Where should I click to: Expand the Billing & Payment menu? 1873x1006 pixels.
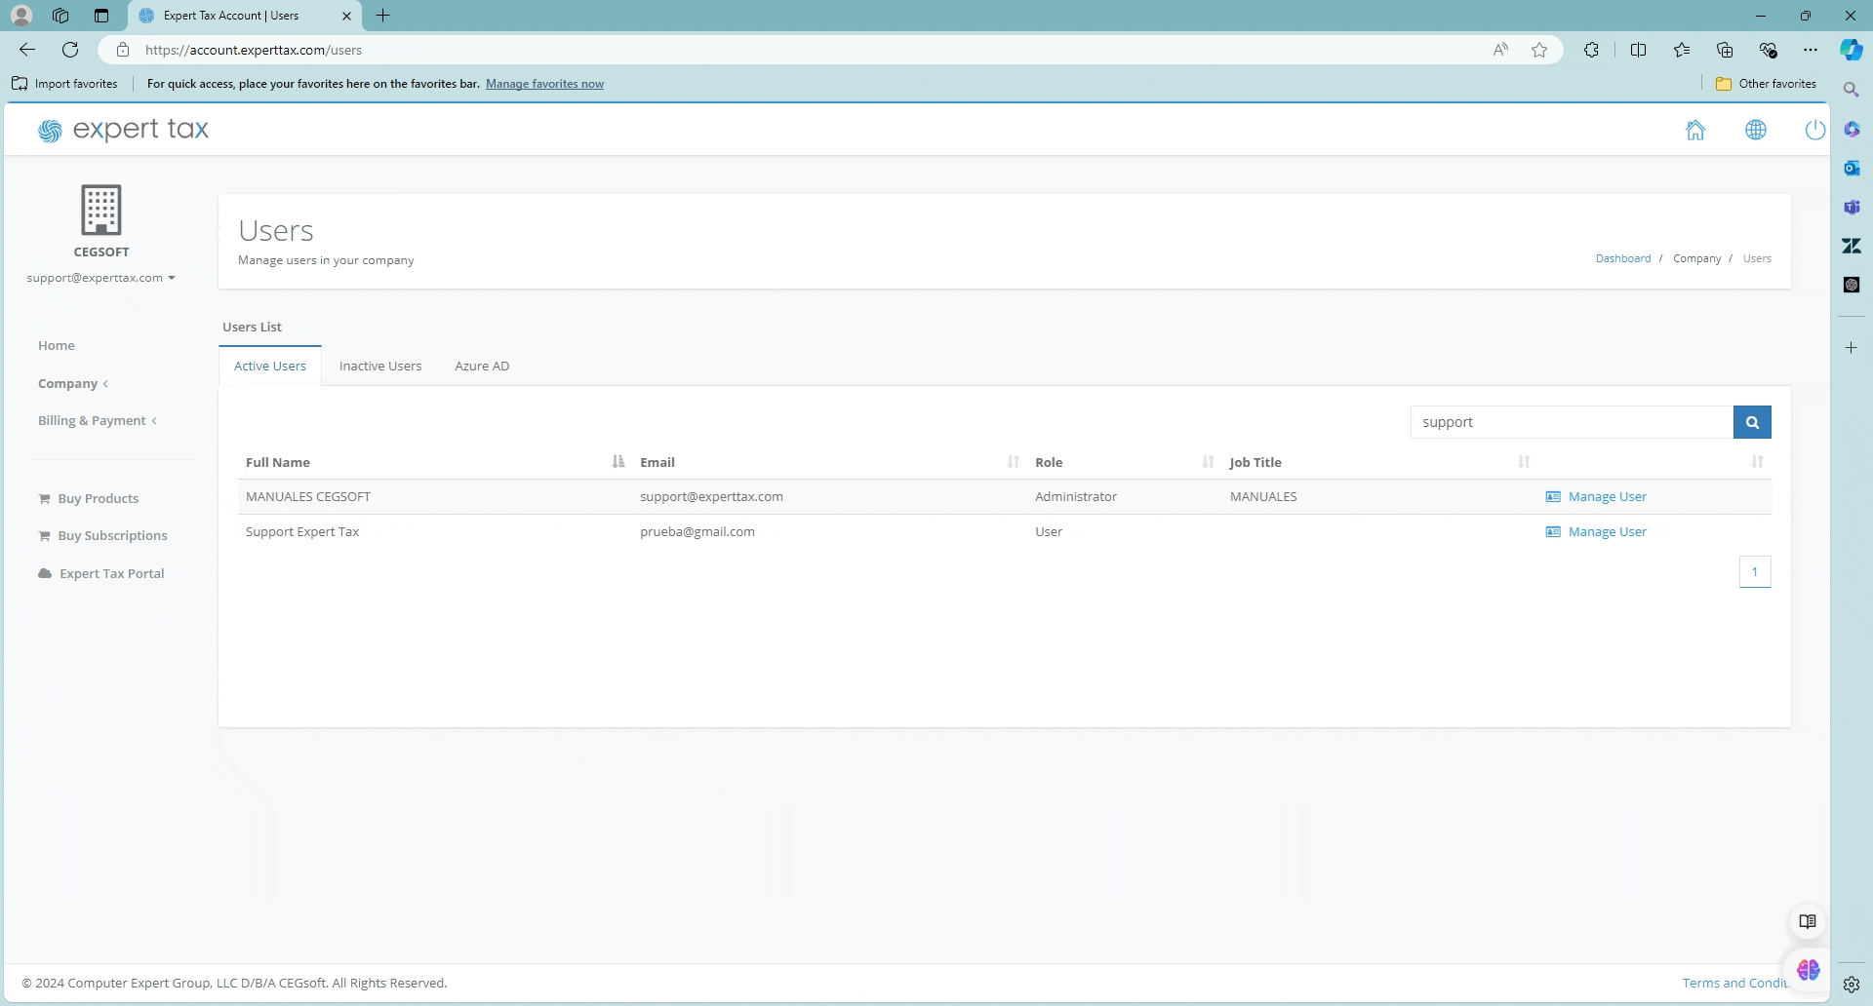(x=97, y=420)
